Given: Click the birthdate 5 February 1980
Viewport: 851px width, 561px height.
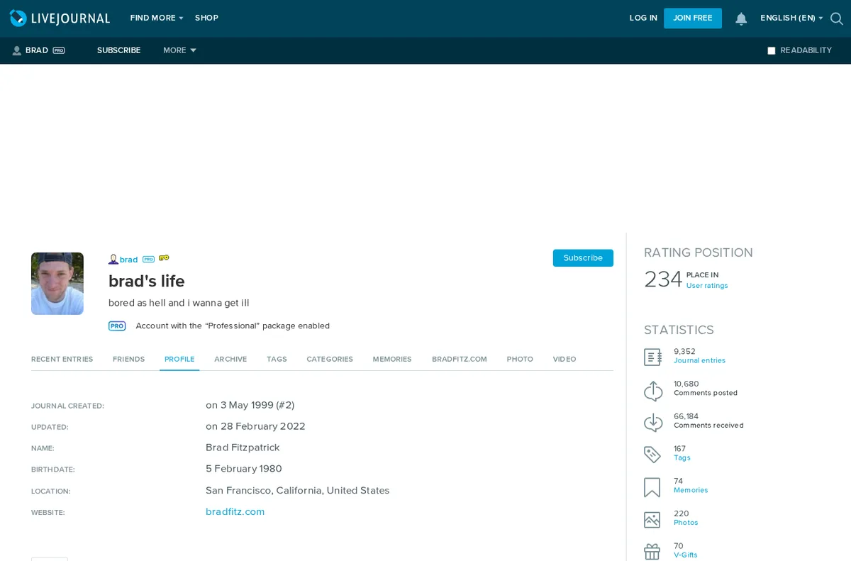Looking at the screenshot, I should (x=244, y=470).
